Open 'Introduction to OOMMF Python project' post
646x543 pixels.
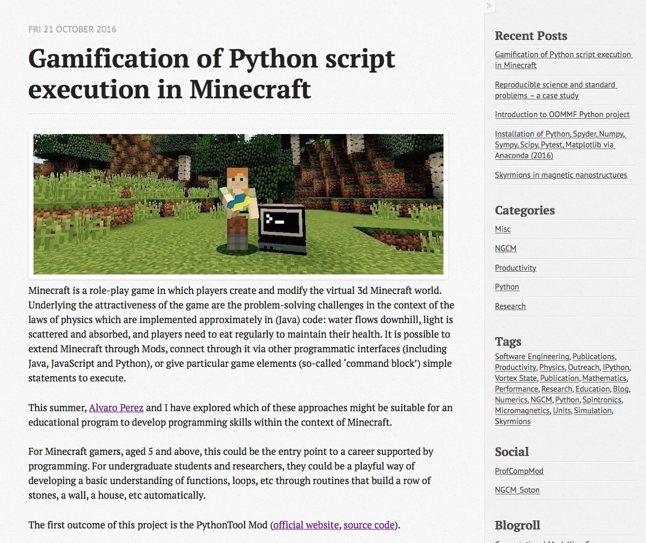(562, 115)
